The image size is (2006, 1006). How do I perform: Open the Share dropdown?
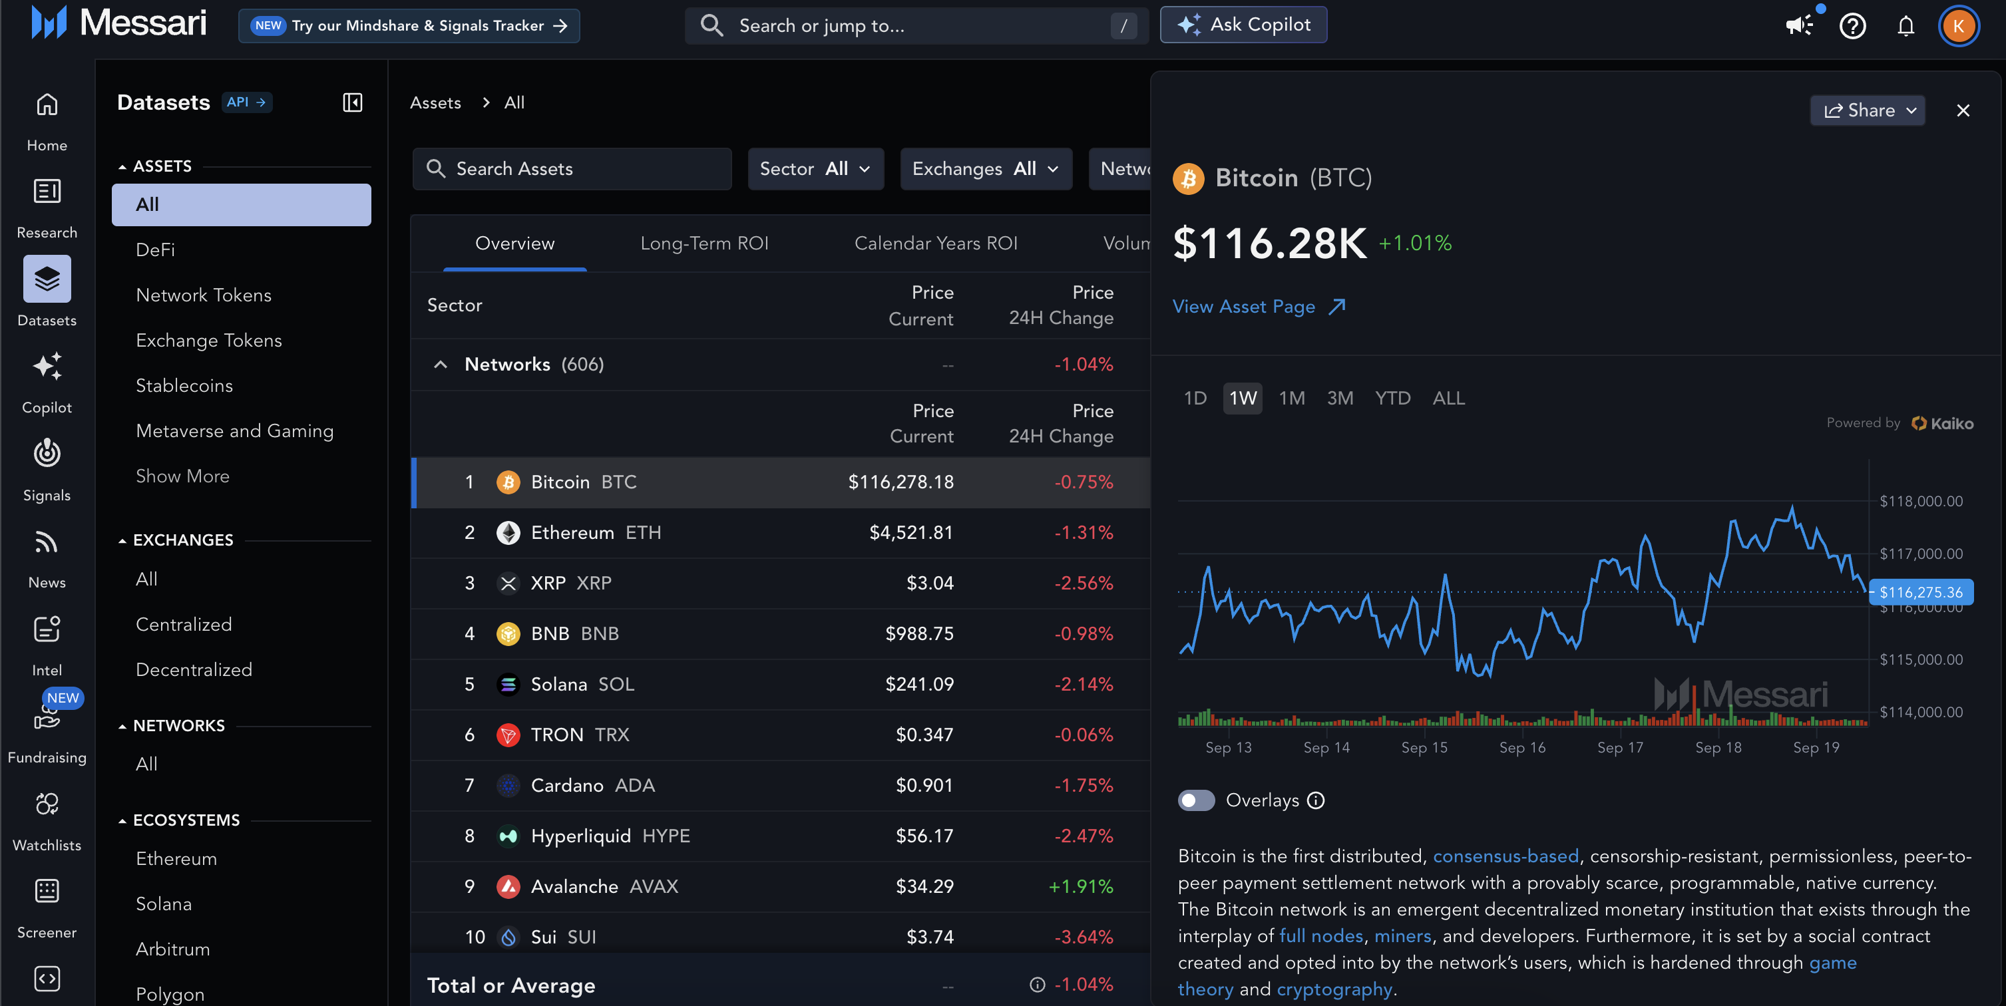(1868, 110)
